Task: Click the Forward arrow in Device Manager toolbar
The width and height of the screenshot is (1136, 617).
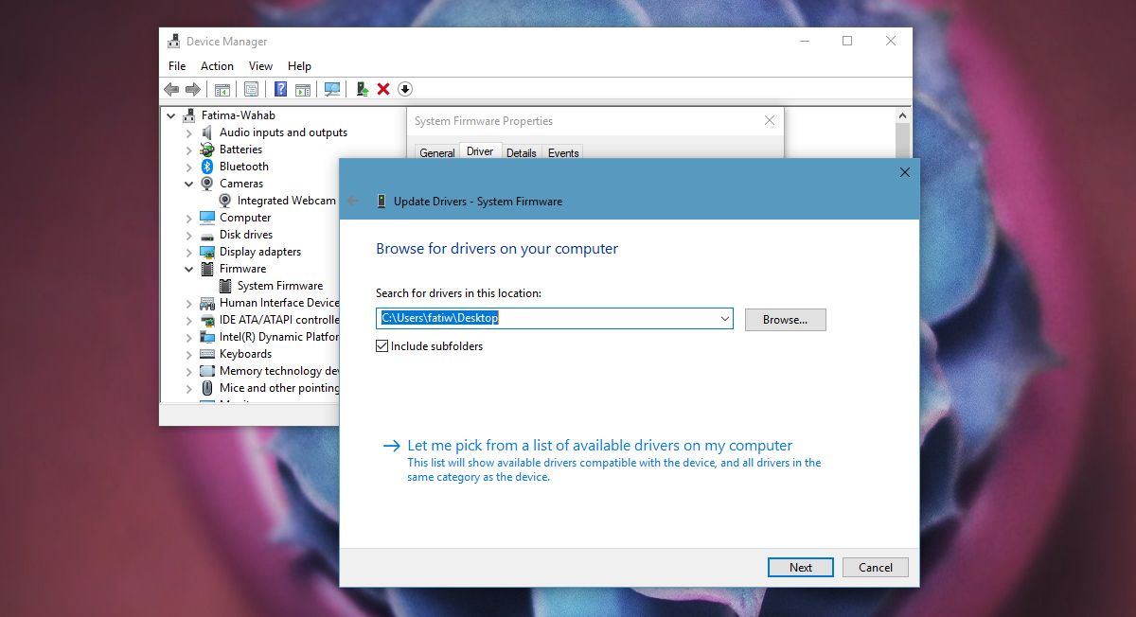Action: pos(193,89)
